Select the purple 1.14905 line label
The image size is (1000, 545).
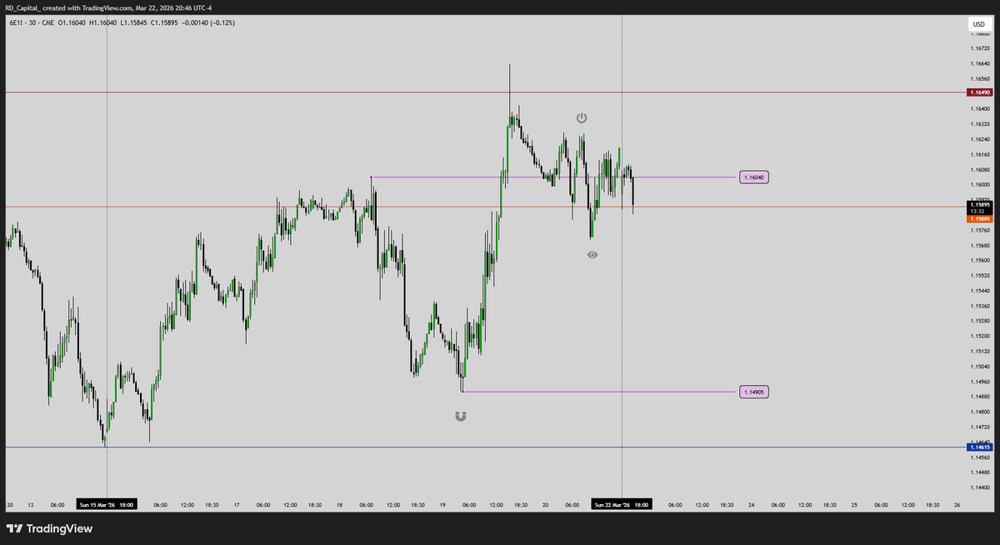coord(753,392)
